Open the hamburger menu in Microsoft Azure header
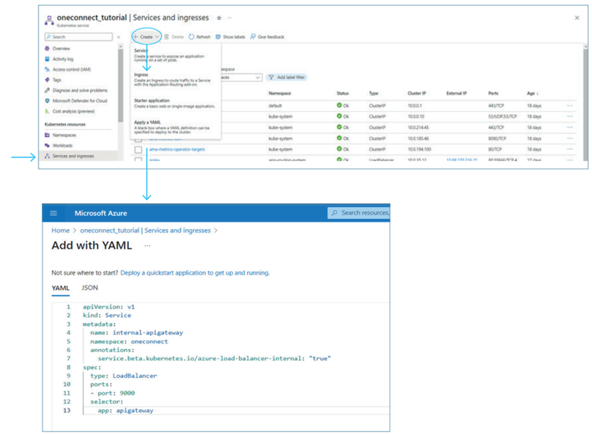The width and height of the screenshot is (592, 435). tap(53, 213)
